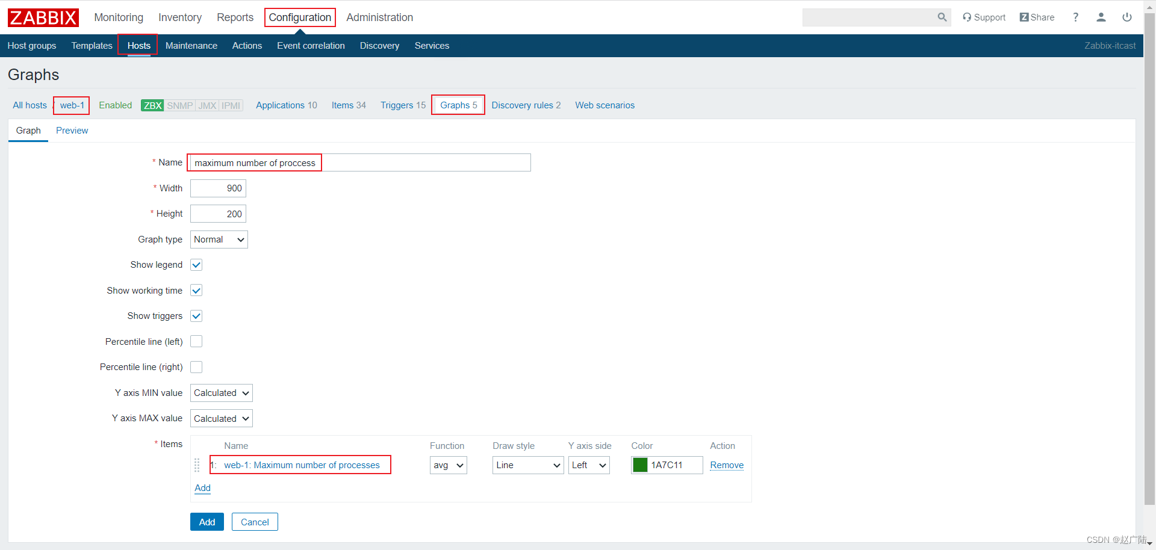Click the Zabbix logo
Screen dimensions: 1156x550
click(43, 17)
